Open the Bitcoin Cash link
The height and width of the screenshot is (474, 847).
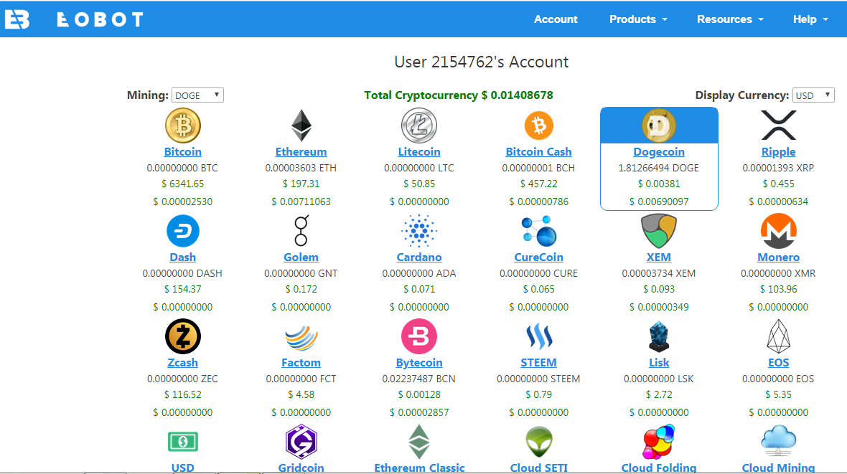[538, 152]
